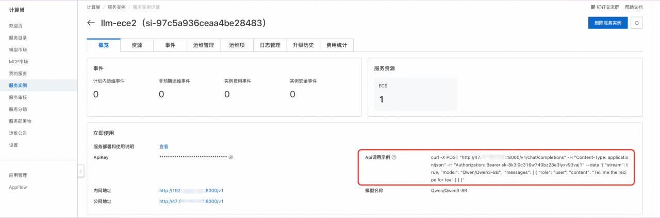Click 查看 link for deployment instructions
Image resolution: width=660 pixels, height=218 pixels.
[x=163, y=147]
